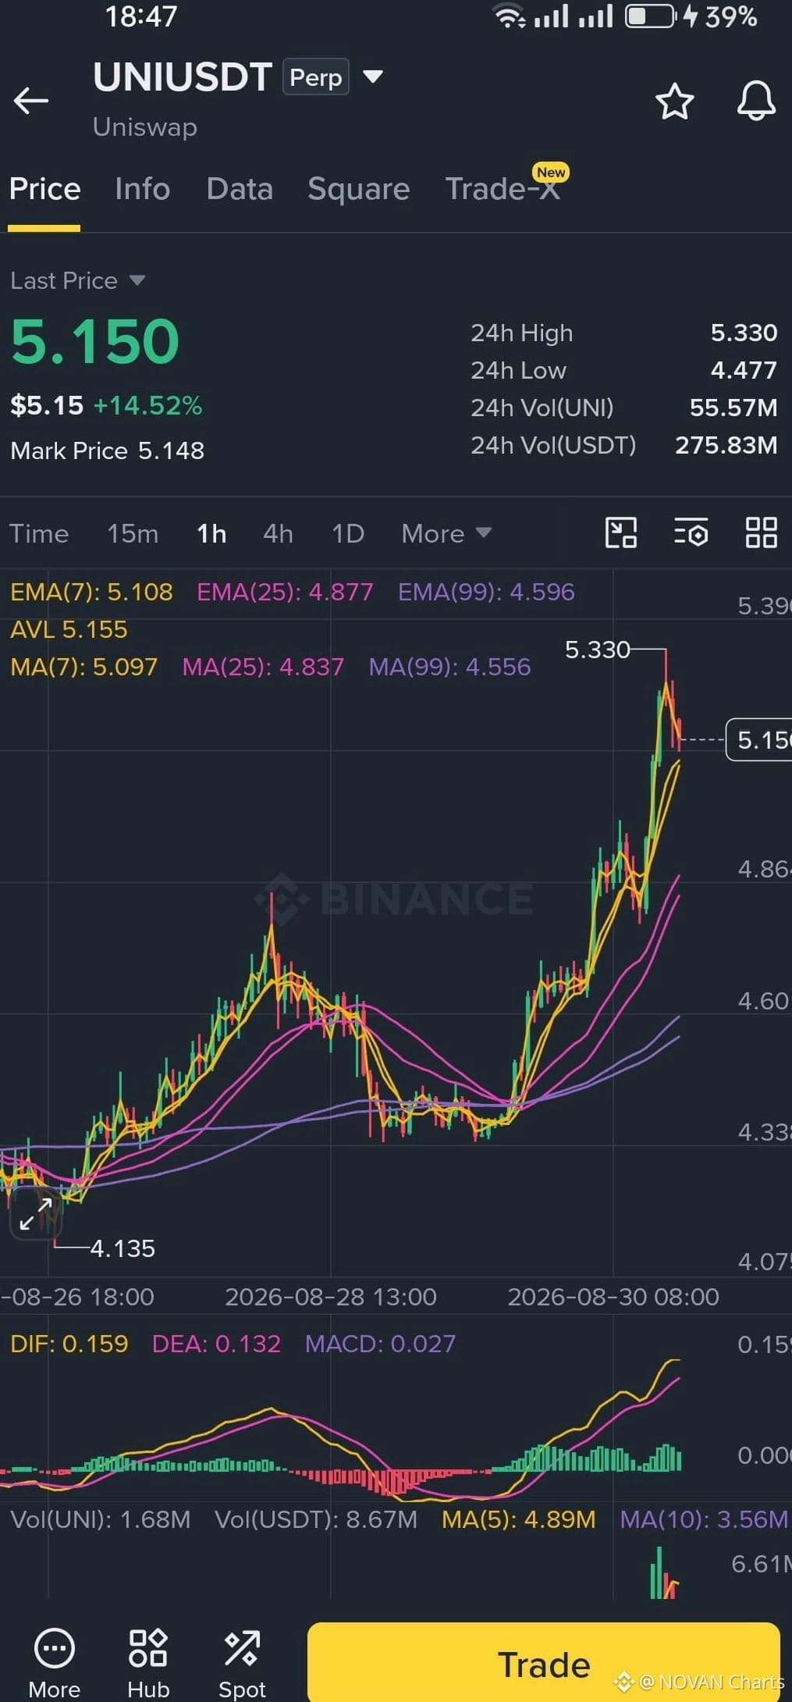Expand chart to fullscreen

click(x=36, y=1214)
